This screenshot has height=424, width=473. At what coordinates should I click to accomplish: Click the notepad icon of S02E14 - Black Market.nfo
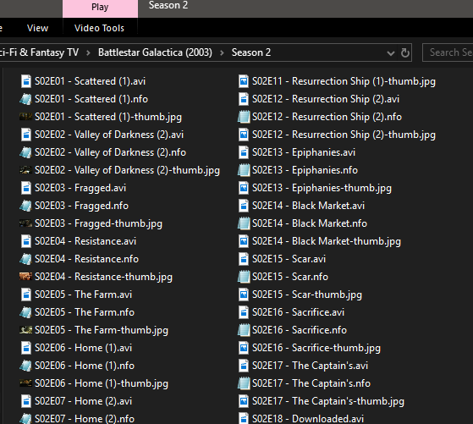[244, 223]
